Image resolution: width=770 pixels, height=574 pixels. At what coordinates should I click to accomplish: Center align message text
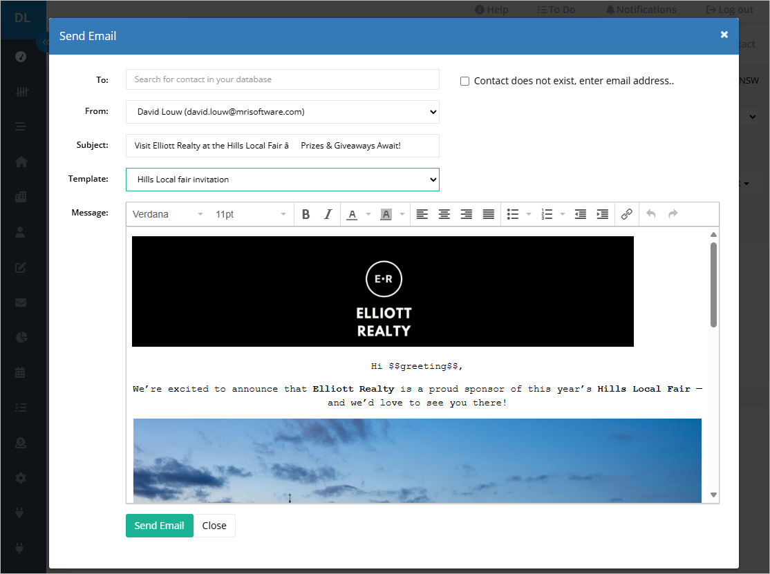click(444, 214)
